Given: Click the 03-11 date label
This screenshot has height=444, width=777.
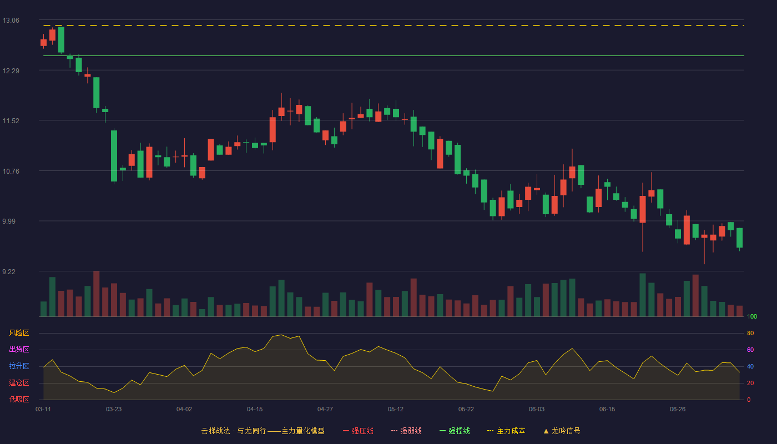Looking at the screenshot, I should 43,409.
